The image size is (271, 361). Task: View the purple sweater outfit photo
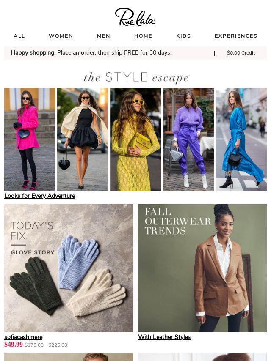point(188,139)
